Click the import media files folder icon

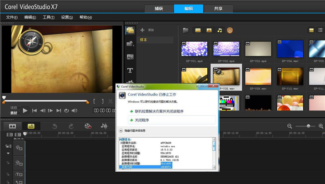186,30
